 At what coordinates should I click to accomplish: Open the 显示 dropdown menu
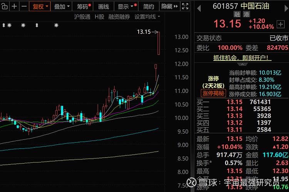[x=126, y=7]
